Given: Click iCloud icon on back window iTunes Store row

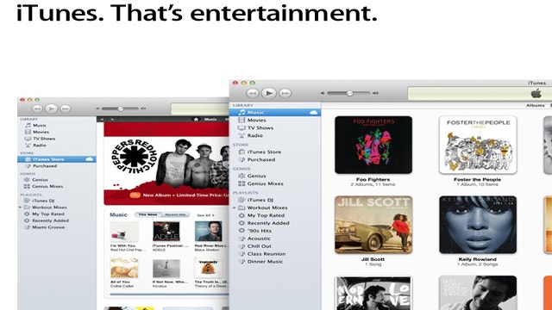Looking at the screenshot, I should click(x=90, y=159).
